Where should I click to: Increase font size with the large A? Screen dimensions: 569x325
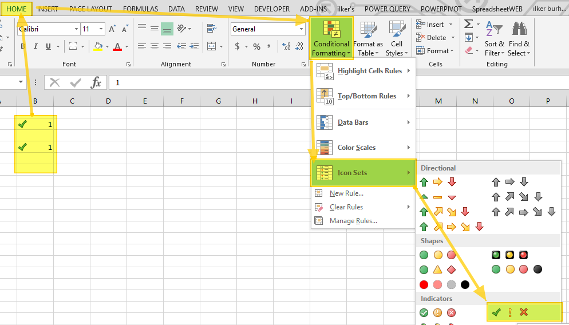coord(112,29)
